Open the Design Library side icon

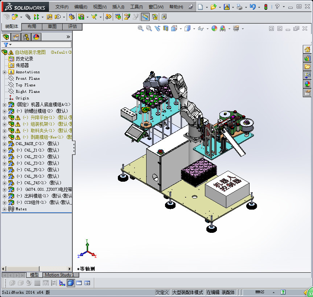(308, 58)
